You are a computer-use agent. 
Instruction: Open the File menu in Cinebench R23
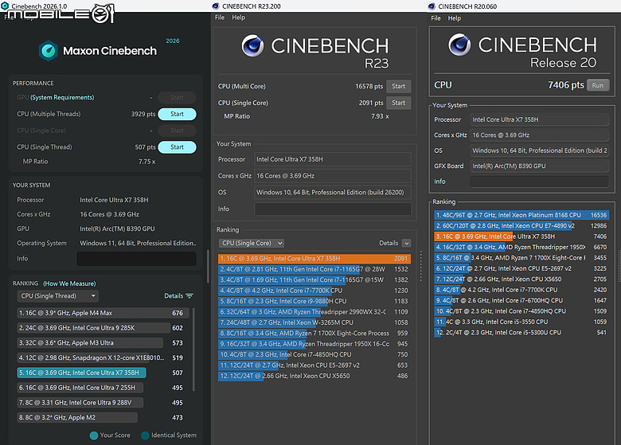click(x=220, y=18)
